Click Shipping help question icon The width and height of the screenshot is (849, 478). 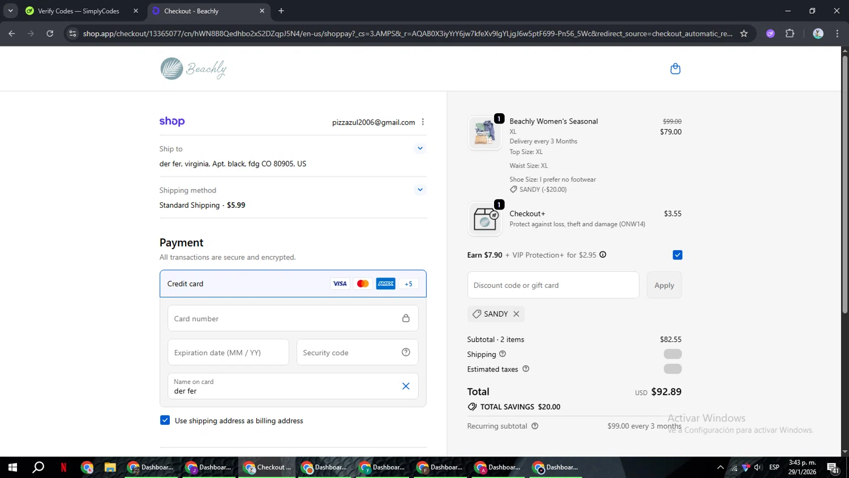click(x=502, y=354)
